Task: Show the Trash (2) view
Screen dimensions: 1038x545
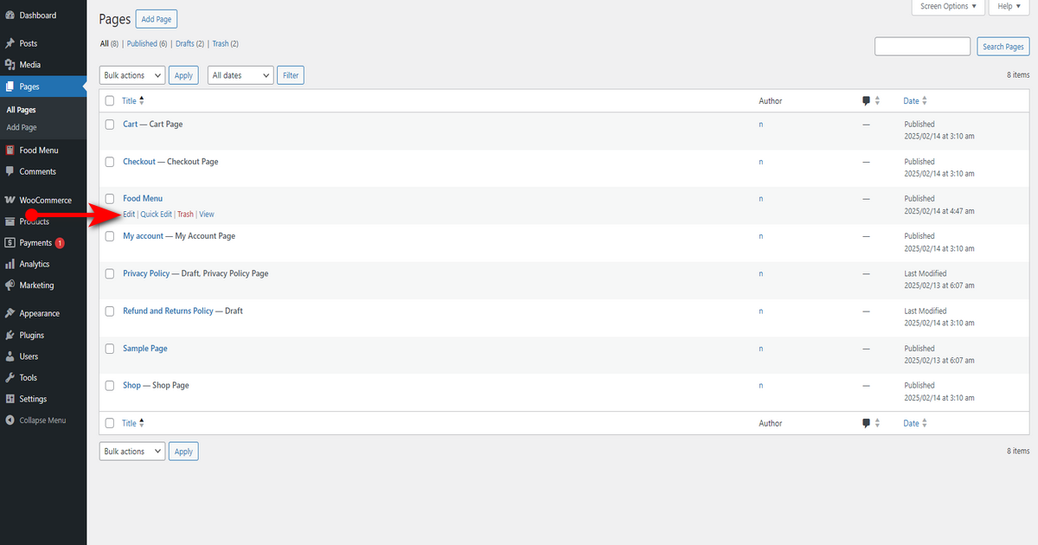Action: coord(226,43)
